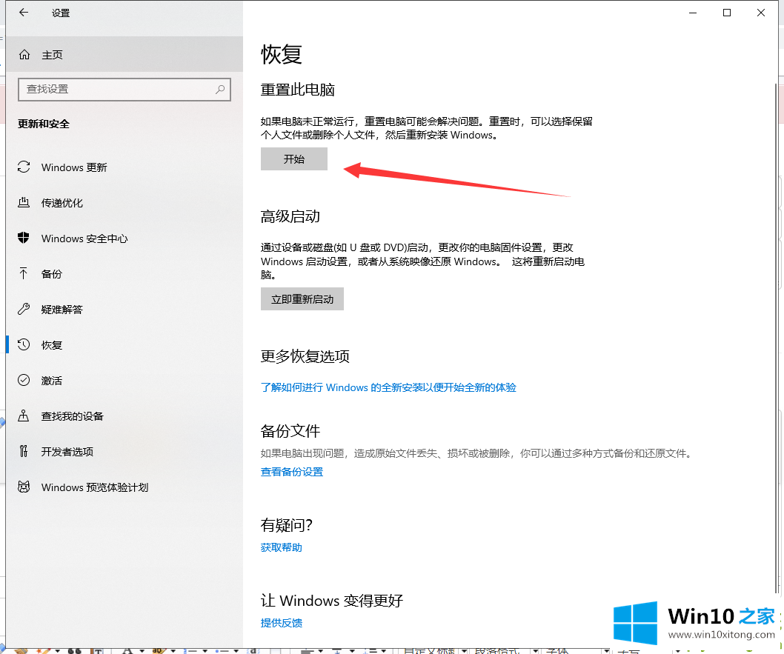Click the 开始 button to reset PC

point(294,159)
